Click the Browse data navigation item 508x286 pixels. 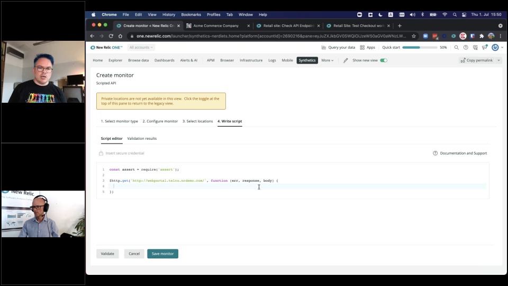tap(138, 60)
